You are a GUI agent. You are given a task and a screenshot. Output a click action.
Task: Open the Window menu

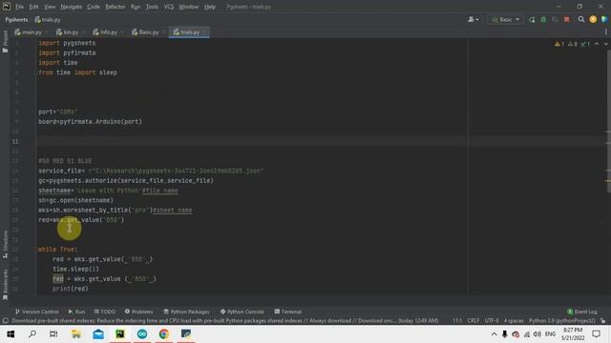point(189,7)
